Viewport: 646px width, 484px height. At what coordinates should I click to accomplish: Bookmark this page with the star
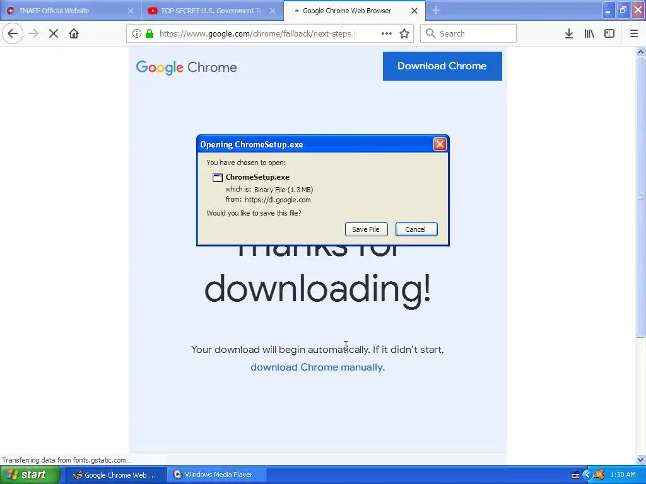pyautogui.click(x=404, y=33)
